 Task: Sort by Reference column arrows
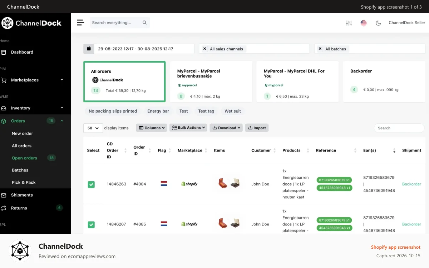(355, 150)
